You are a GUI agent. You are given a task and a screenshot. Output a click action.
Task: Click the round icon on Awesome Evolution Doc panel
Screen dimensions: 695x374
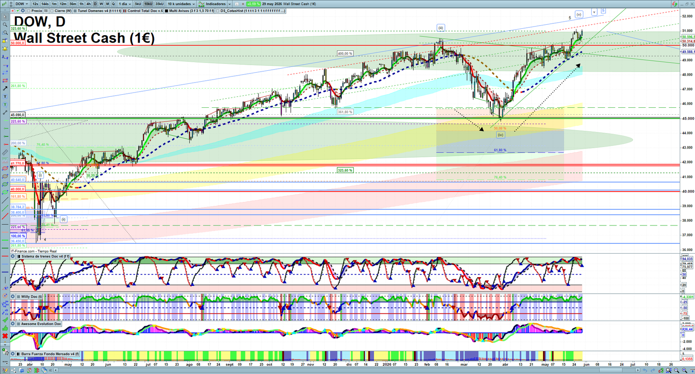point(13,324)
